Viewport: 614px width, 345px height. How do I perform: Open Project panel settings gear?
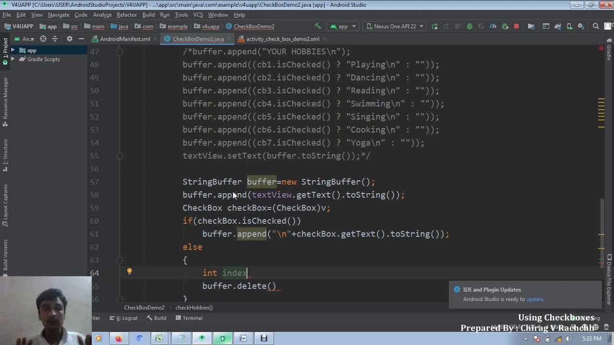[x=70, y=39]
